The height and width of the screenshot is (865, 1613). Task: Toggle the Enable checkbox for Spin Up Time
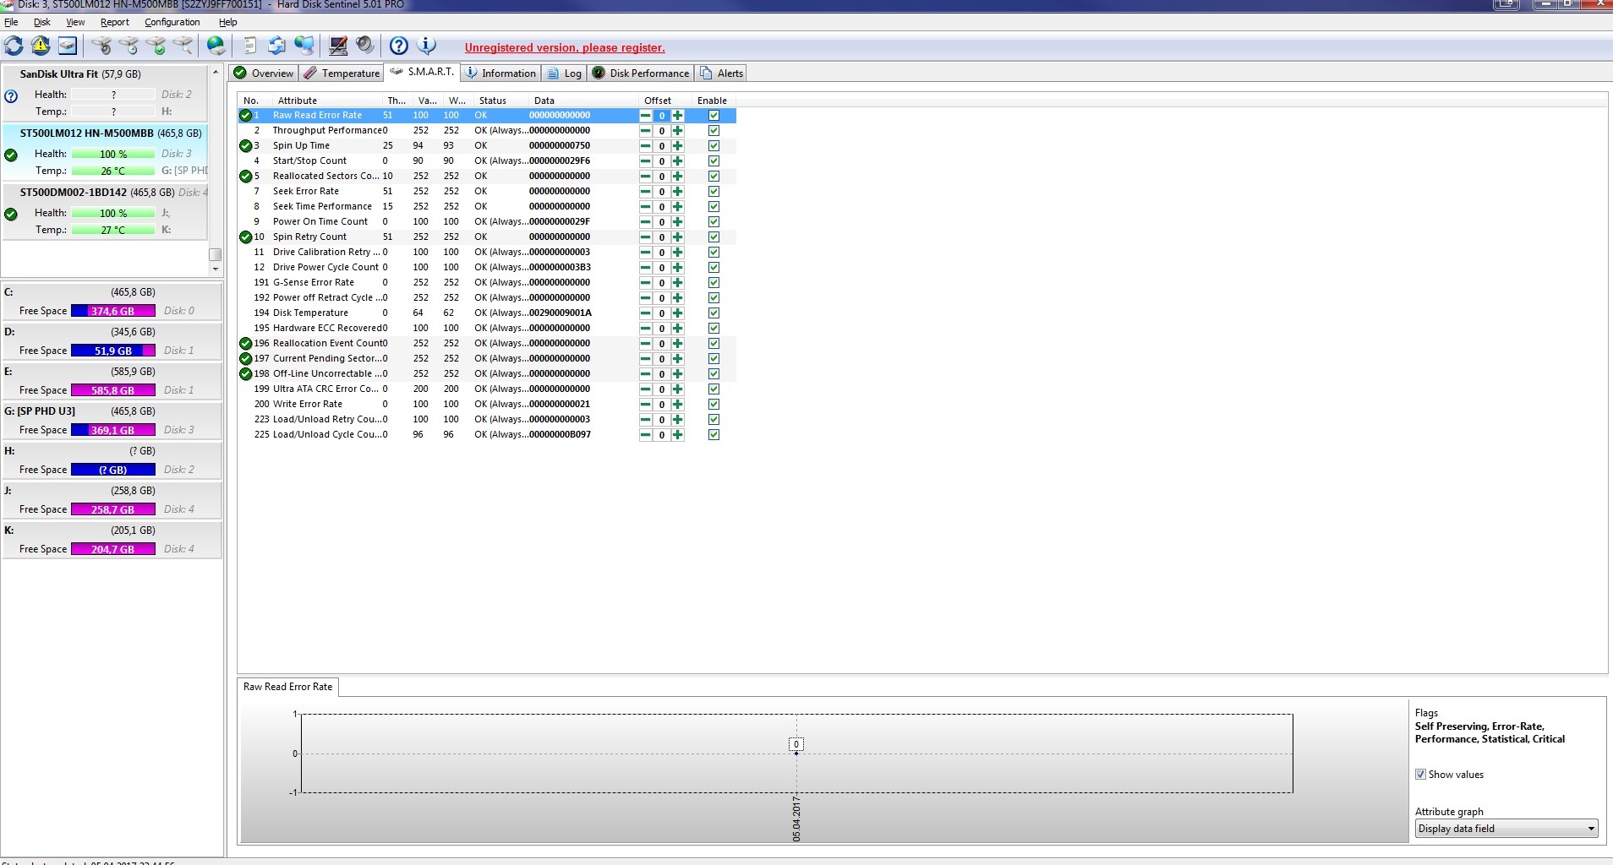click(x=714, y=146)
